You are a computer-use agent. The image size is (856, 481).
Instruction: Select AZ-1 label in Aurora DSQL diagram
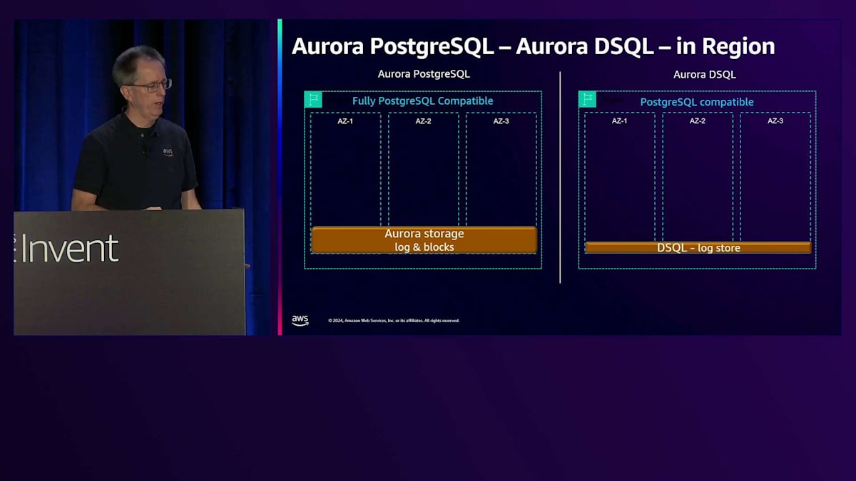pyautogui.click(x=619, y=121)
